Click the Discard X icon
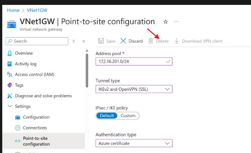This screenshot has width=251, height=153. [x=123, y=41]
